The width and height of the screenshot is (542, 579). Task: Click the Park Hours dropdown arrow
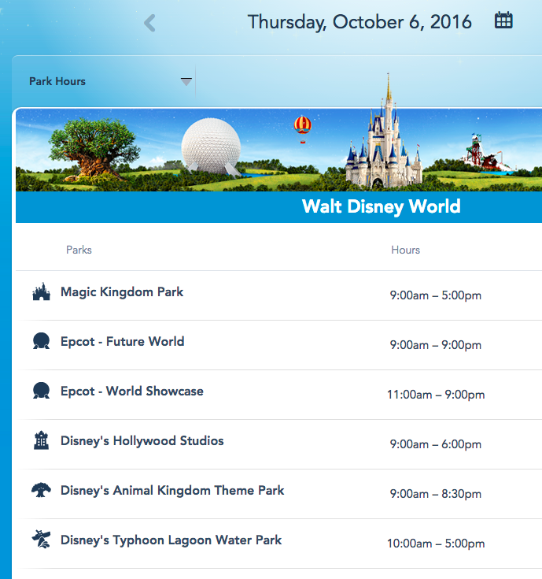186,81
